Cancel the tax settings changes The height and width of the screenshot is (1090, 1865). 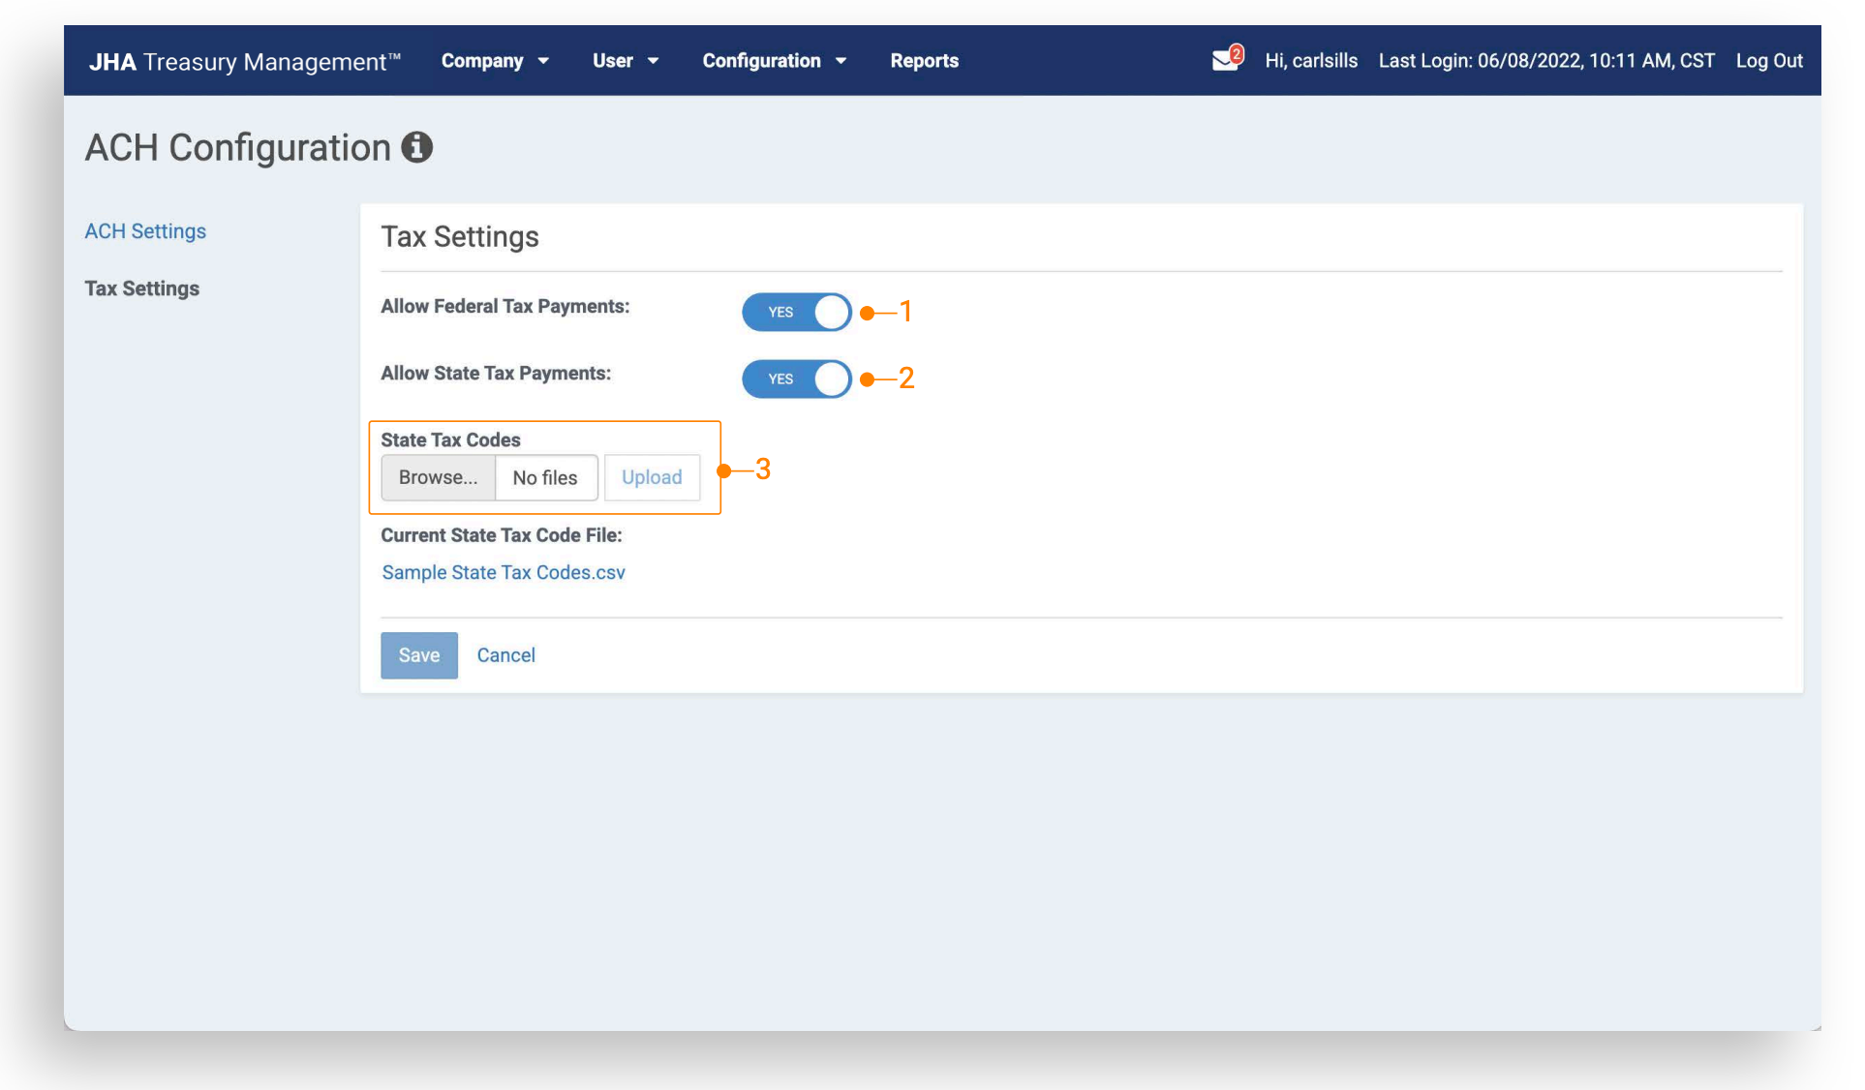coord(505,655)
